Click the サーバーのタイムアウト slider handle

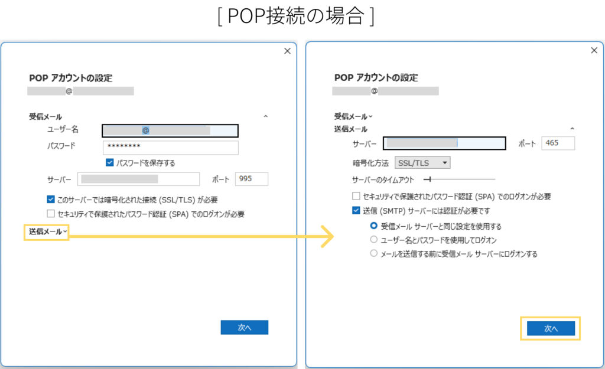click(430, 179)
